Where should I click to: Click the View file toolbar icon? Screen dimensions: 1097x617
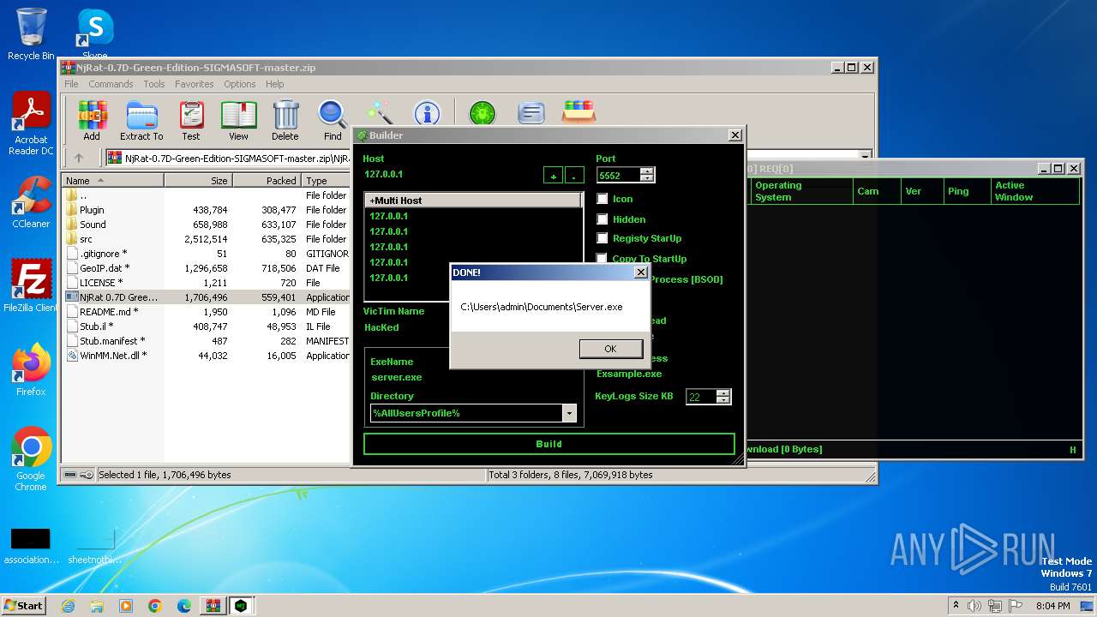238,120
